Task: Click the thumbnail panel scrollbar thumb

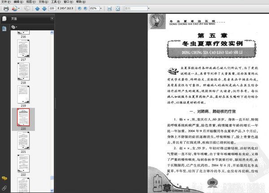Action: 52,178
